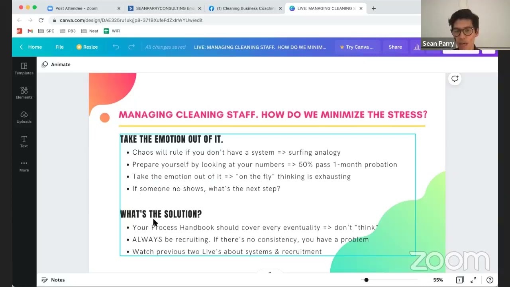Open the Elements panel in sidebar
The width and height of the screenshot is (510, 287).
coord(24,93)
